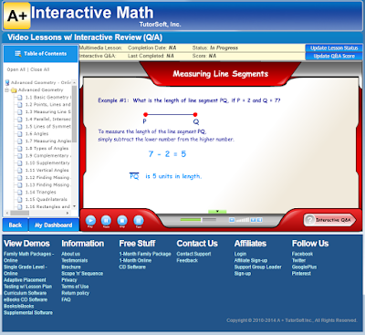Click page icon beside 1.6 Angles
The image size is (365, 335).
pyautogui.click(x=20, y=134)
